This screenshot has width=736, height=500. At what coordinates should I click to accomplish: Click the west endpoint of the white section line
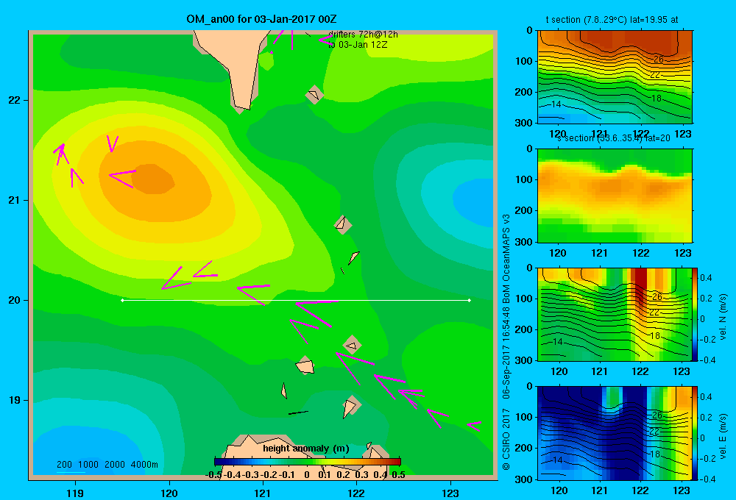point(122,300)
